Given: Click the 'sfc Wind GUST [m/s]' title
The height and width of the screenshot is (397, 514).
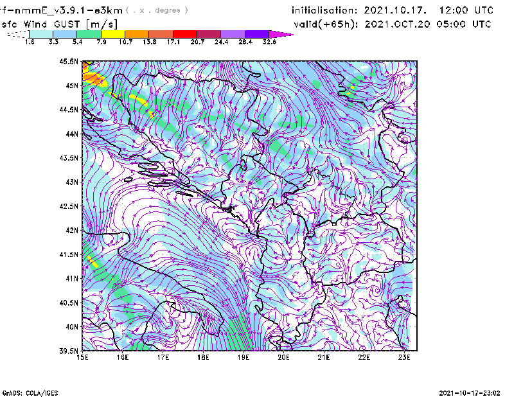Looking at the screenshot, I should [59, 24].
